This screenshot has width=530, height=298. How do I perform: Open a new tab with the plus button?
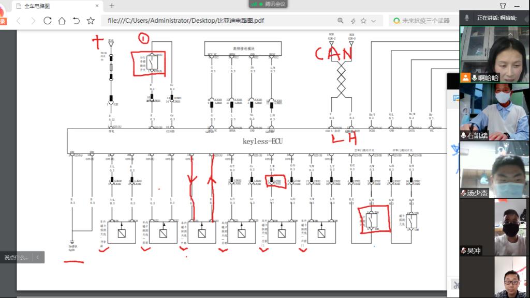tap(111, 6)
